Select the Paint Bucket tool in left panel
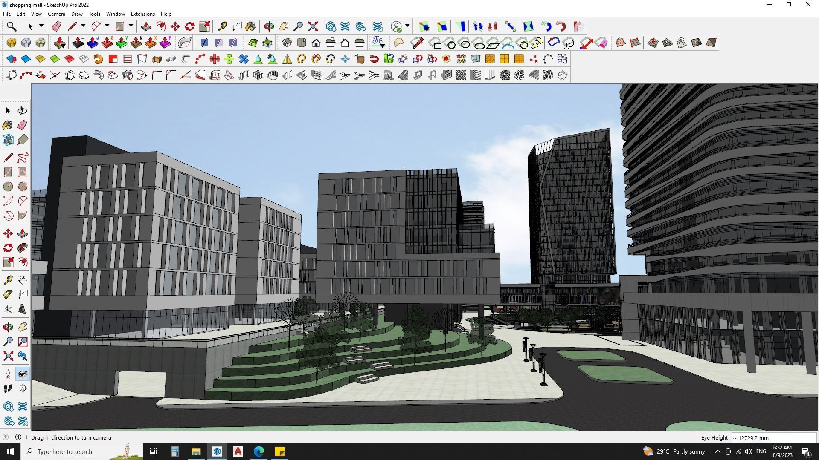The image size is (819, 460). 8,125
